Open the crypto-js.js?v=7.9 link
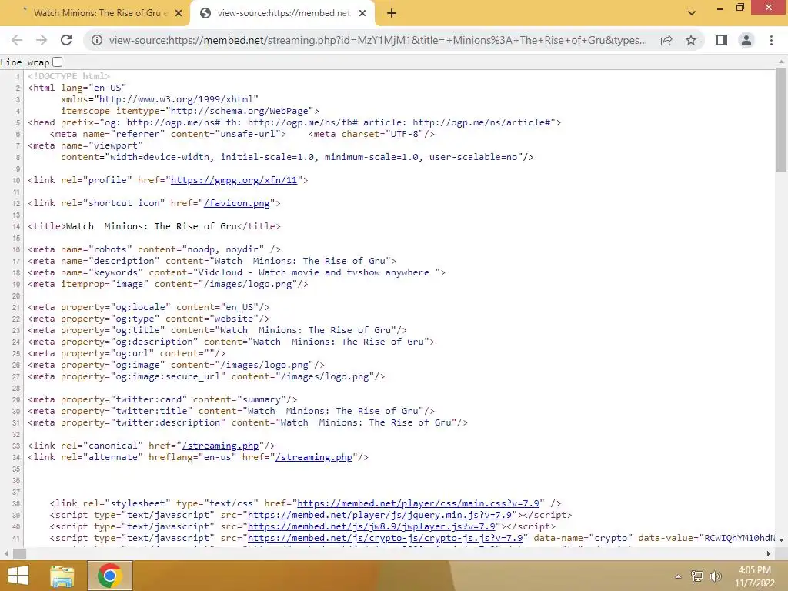 385,538
